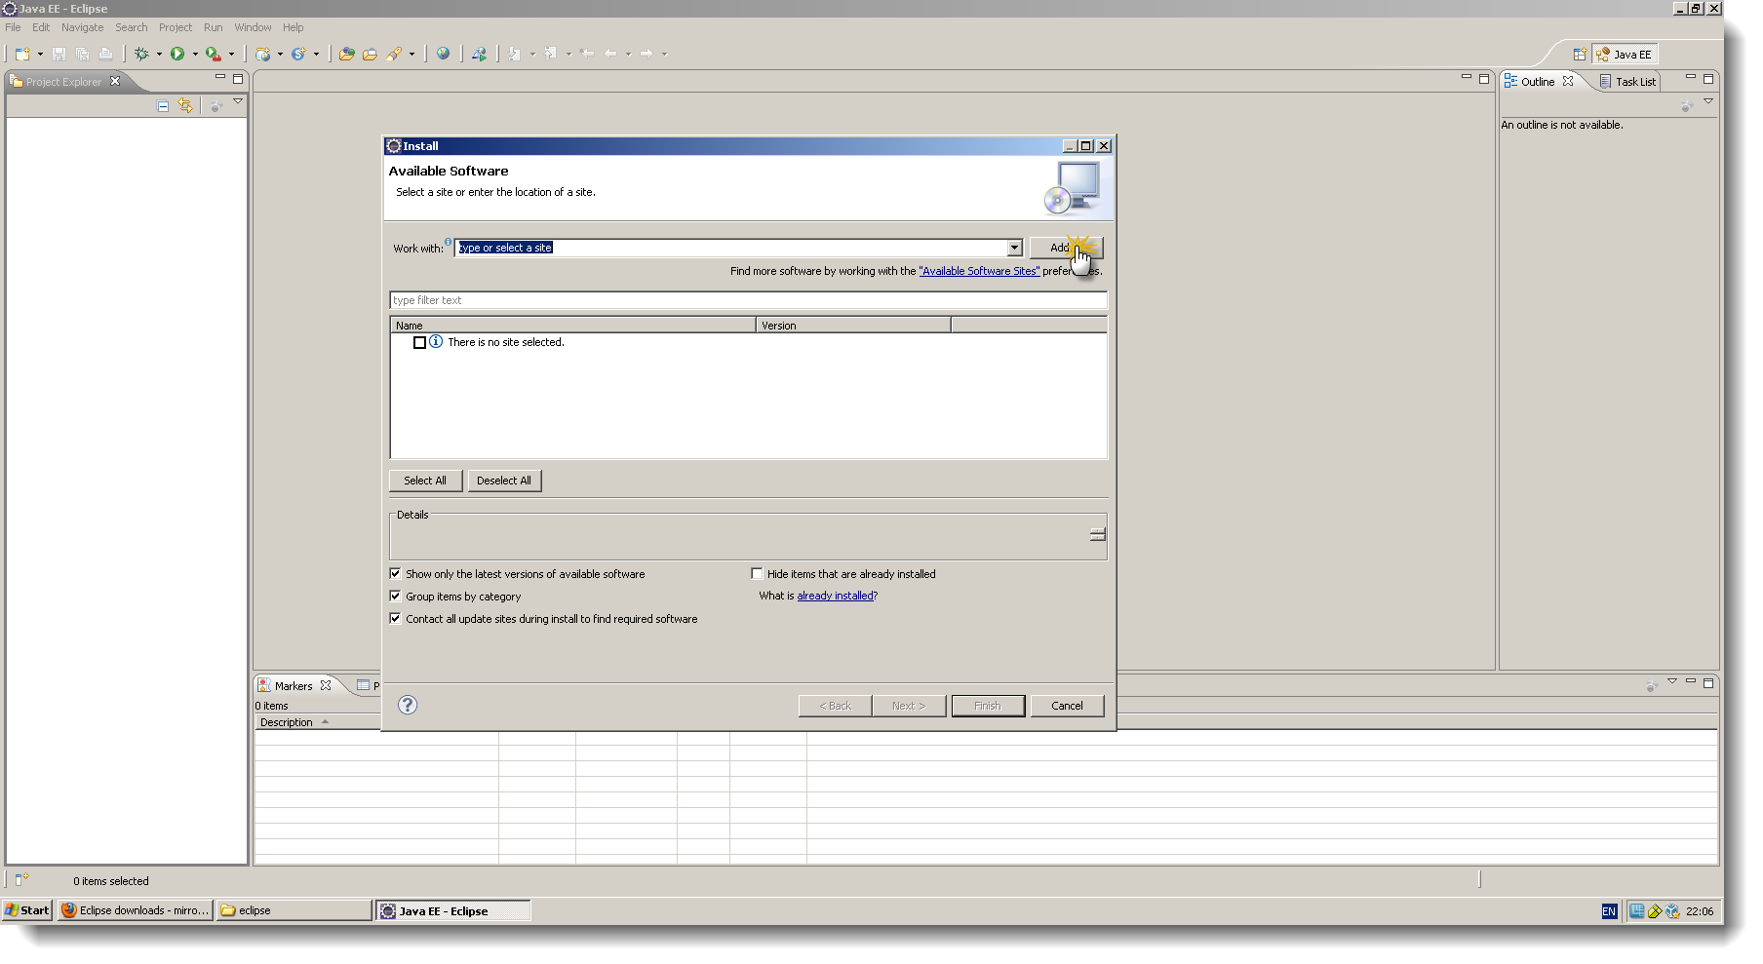Click the Deselect All button
The width and height of the screenshot is (1763, 964).
click(504, 481)
